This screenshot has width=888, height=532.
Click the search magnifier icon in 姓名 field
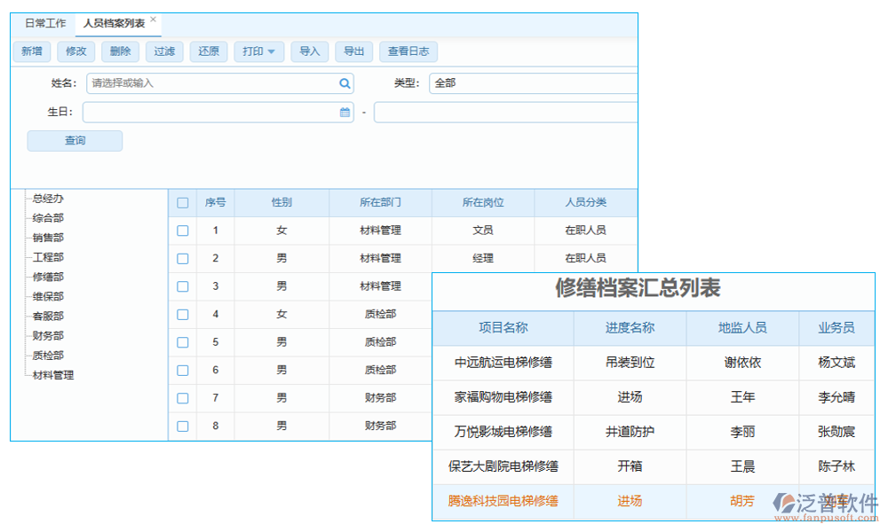pyautogui.click(x=344, y=82)
